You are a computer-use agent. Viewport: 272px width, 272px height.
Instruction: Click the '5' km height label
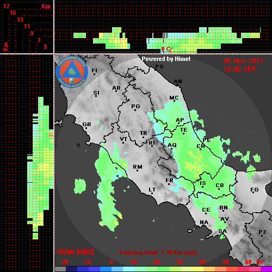(45, 47)
